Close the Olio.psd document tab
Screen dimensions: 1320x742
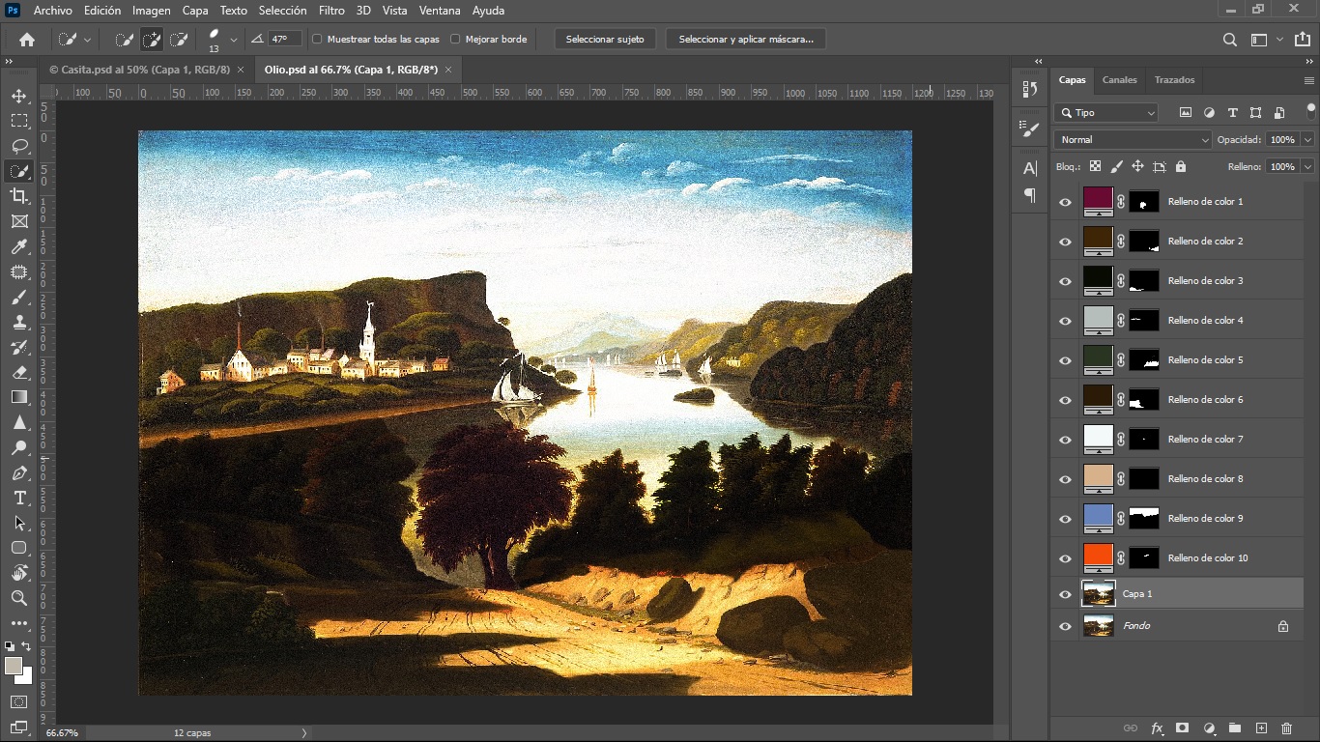[x=448, y=70]
